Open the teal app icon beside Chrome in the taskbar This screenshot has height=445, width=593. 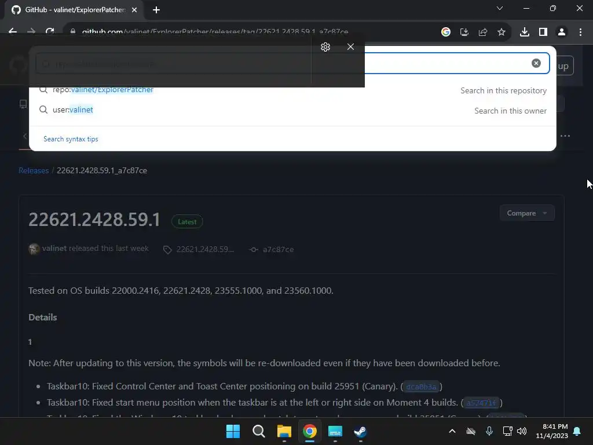[335, 431]
